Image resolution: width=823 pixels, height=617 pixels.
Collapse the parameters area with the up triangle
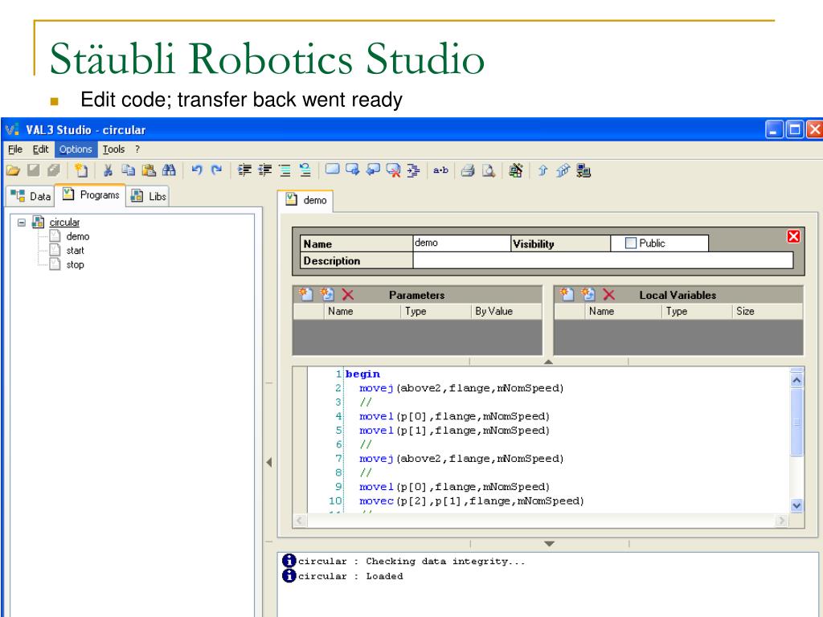click(x=548, y=362)
